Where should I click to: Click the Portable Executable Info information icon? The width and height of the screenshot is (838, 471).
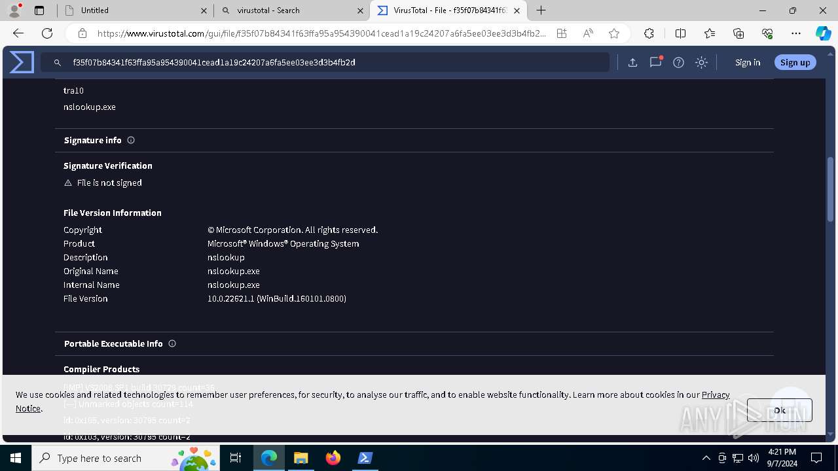[172, 343]
